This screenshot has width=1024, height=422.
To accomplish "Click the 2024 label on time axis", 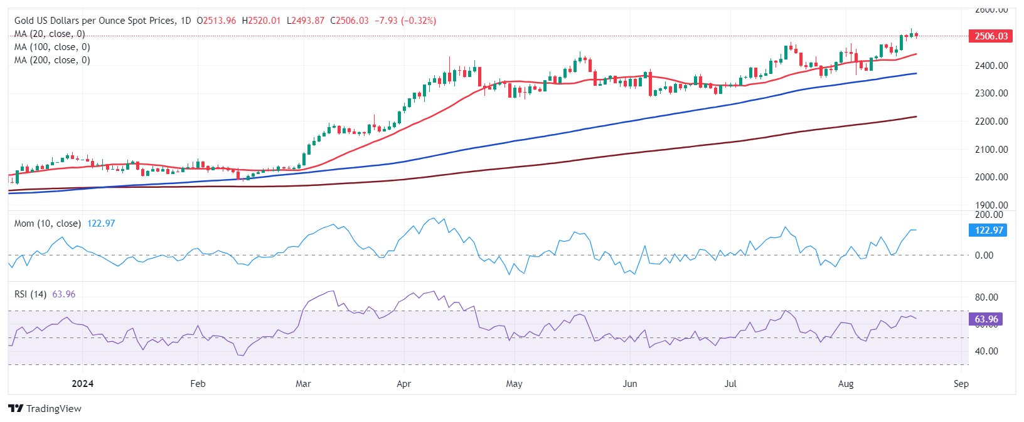I will (x=82, y=384).
